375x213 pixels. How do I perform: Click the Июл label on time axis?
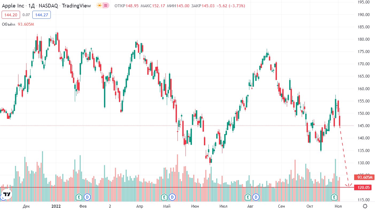click(x=223, y=206)
